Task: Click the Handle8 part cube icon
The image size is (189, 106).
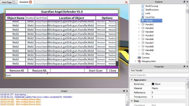Action: point(143,47)
